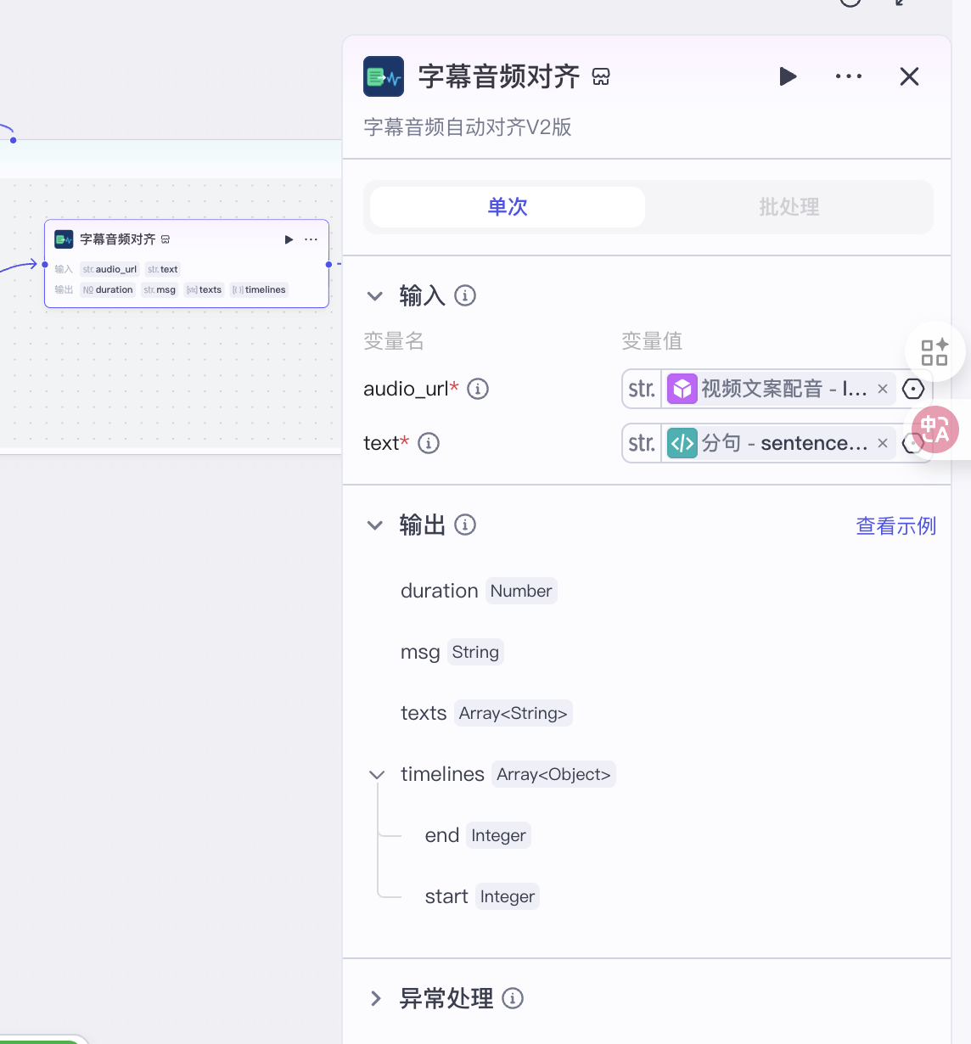Screen dimensions: 971x1044
Task: Run the 字幕音频对齐 node from panel header
Action: [788, 77]
